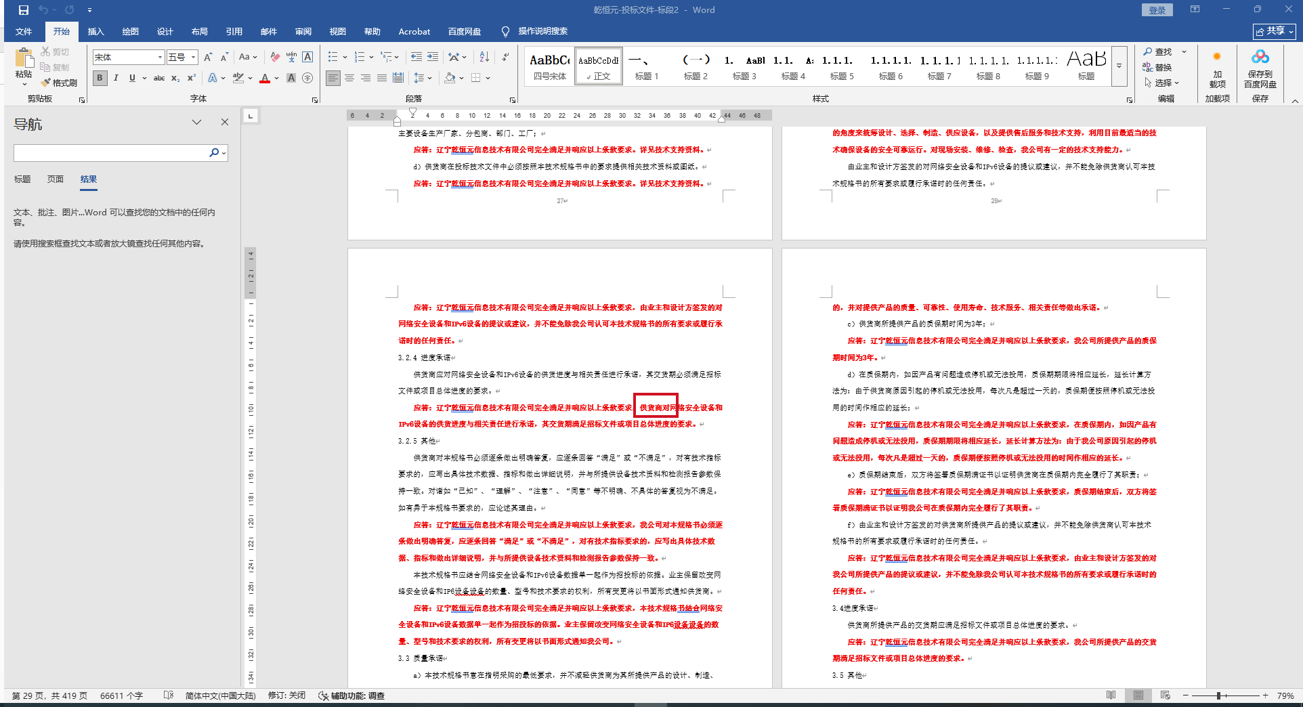Center align the paragraph

click(x=349, y=78)
